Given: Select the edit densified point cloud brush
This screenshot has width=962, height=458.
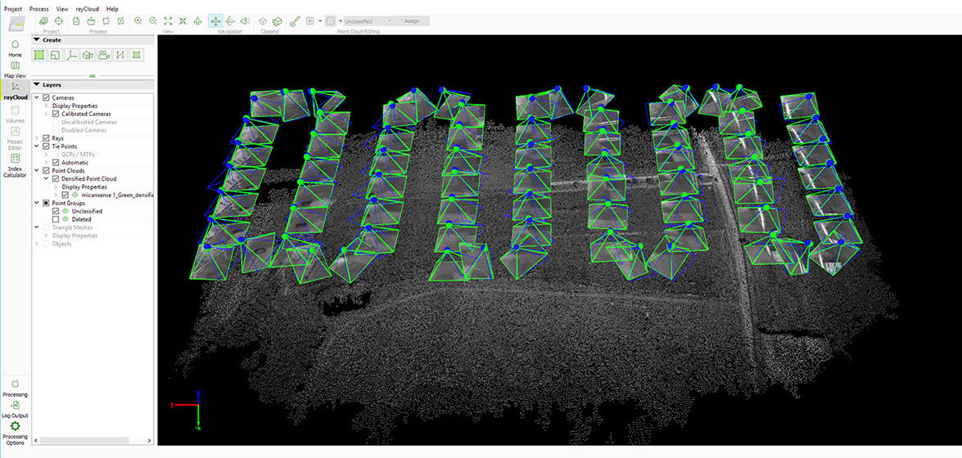Looking at the screenshot, I should 295,20.
